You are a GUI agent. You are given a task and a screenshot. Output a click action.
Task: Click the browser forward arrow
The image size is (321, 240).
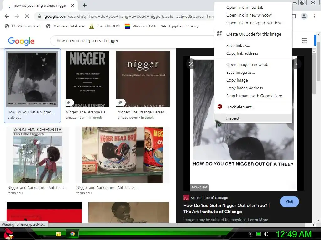click(x=17, y=16)
